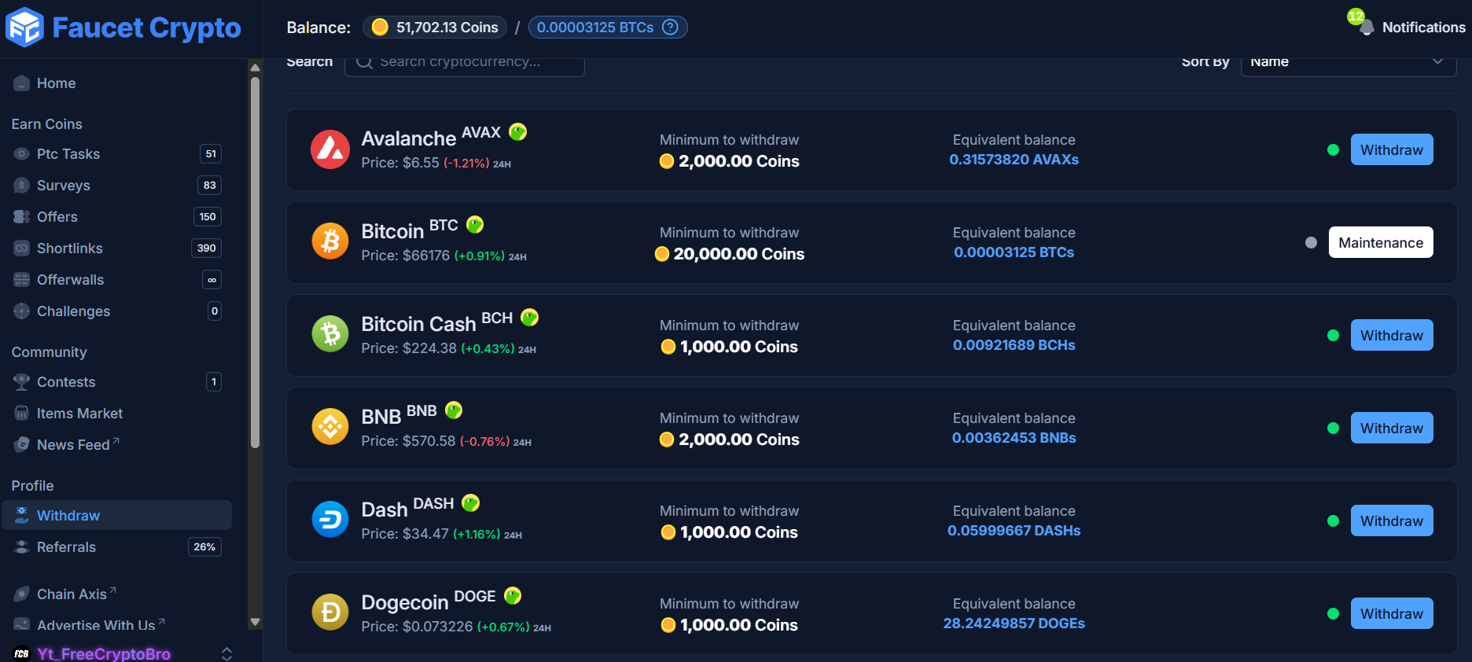This screenshot has width=1472, height=662.
Task: Click the Yt_FreeCryptoBro username
Action: [104, 653]
